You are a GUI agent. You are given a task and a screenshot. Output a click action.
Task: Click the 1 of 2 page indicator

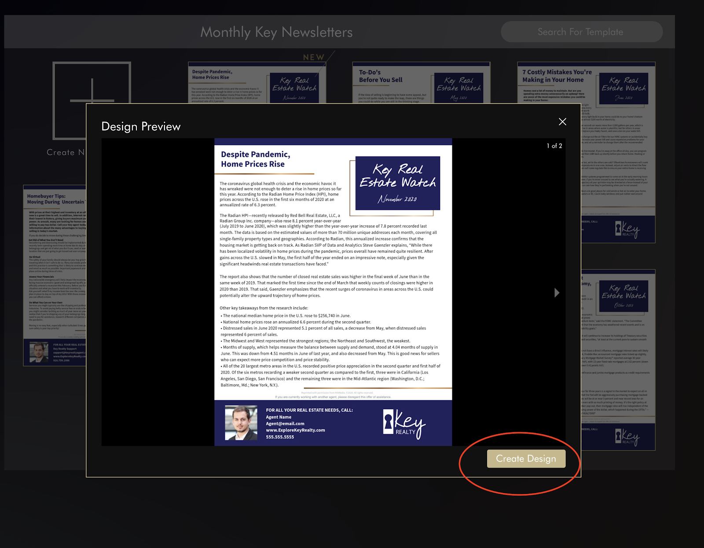pos(554,145)
